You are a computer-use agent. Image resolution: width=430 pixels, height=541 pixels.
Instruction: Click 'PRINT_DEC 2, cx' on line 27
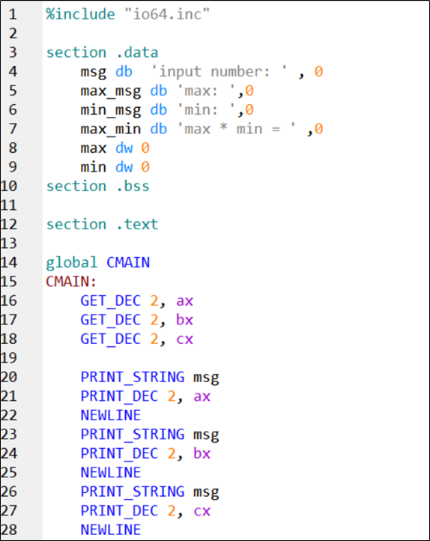pyautogui.click(x=145, y=510)
